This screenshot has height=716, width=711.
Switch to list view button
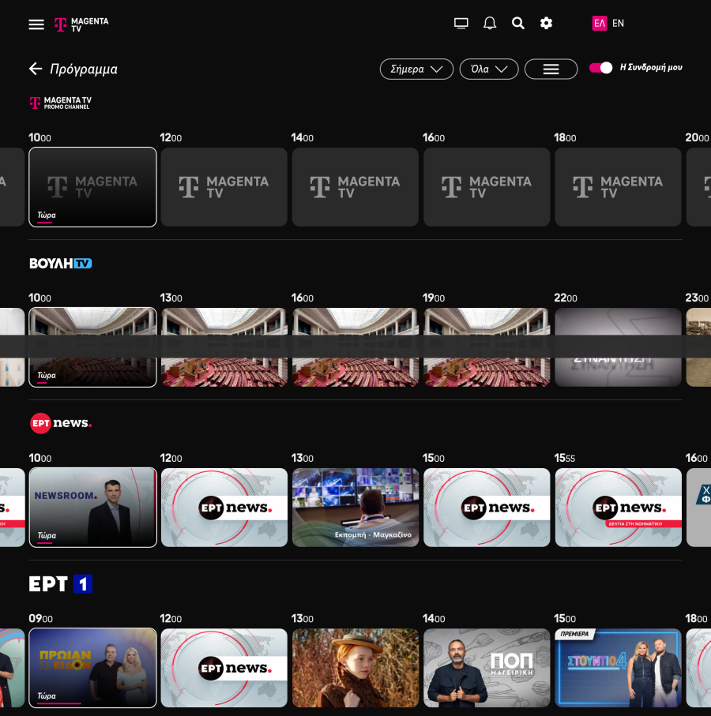tap(551, 69)
